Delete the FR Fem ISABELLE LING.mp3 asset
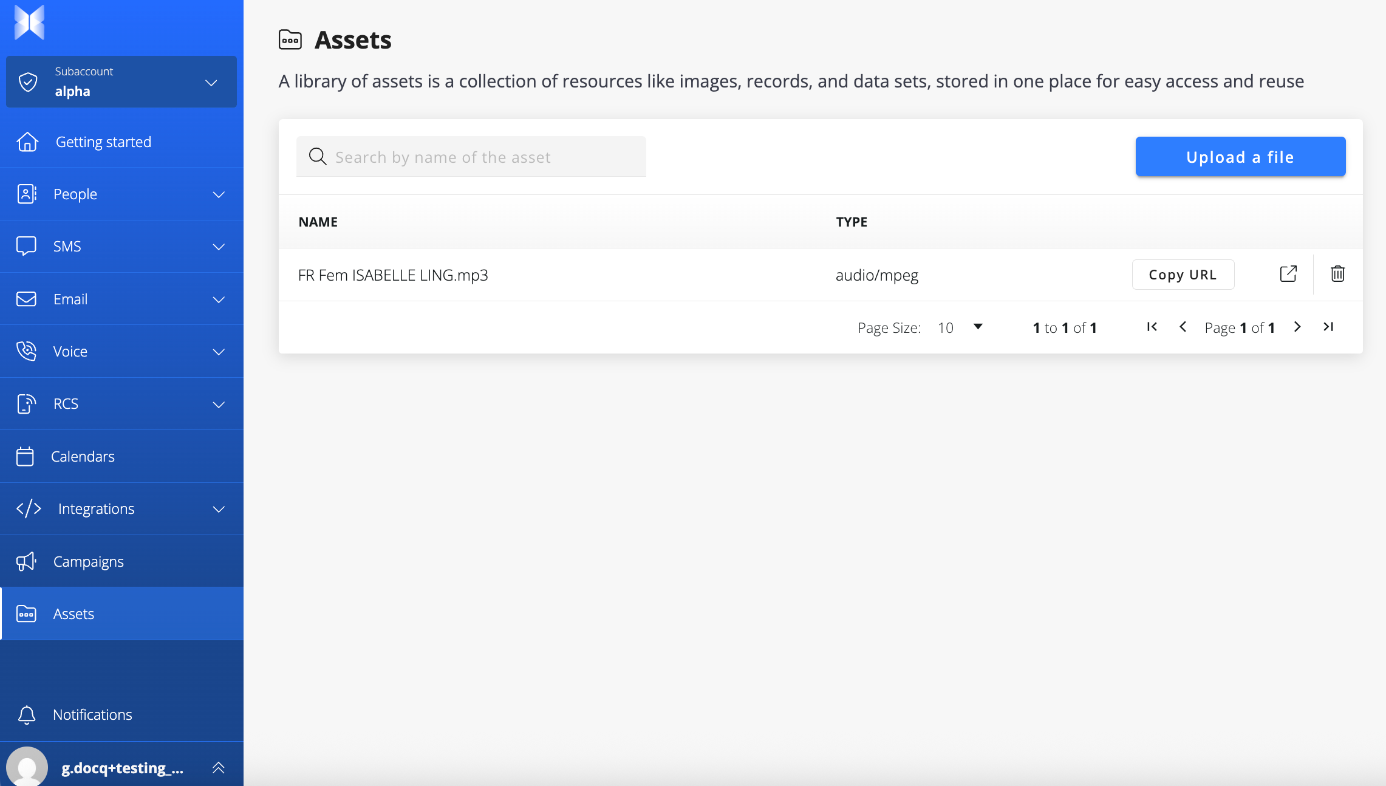 tap(1337, 274)
